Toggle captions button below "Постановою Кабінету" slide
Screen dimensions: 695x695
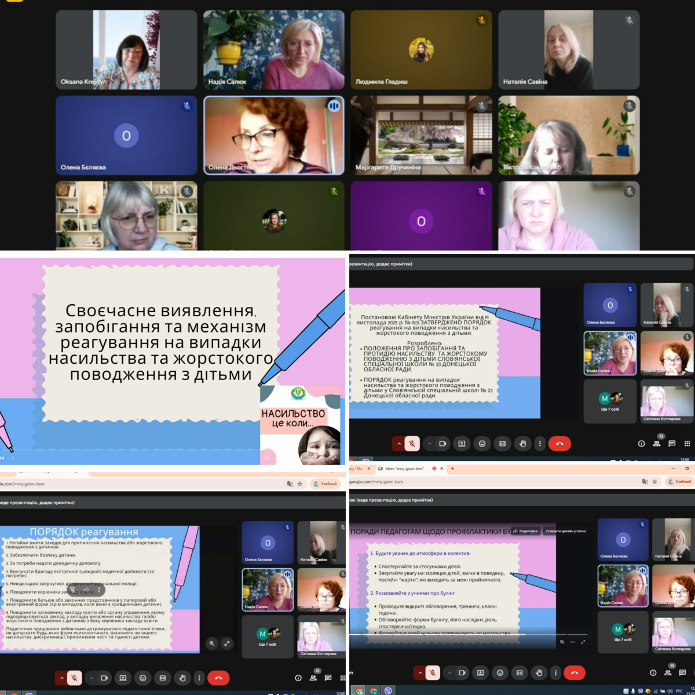click(x=502, y=444)
